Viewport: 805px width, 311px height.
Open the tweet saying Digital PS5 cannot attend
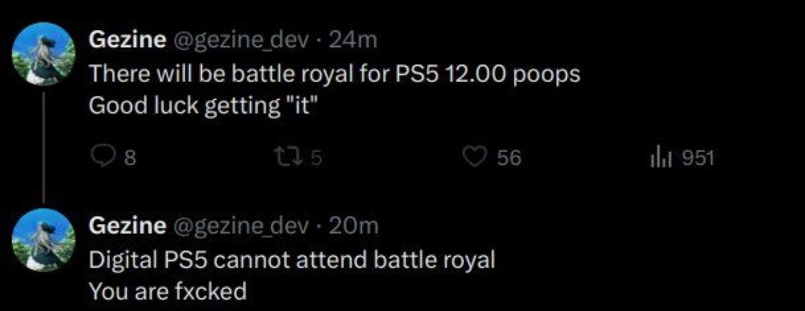(292, 259)
